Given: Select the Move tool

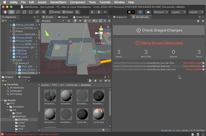Looking at the screenshot, I should (12, 12).
